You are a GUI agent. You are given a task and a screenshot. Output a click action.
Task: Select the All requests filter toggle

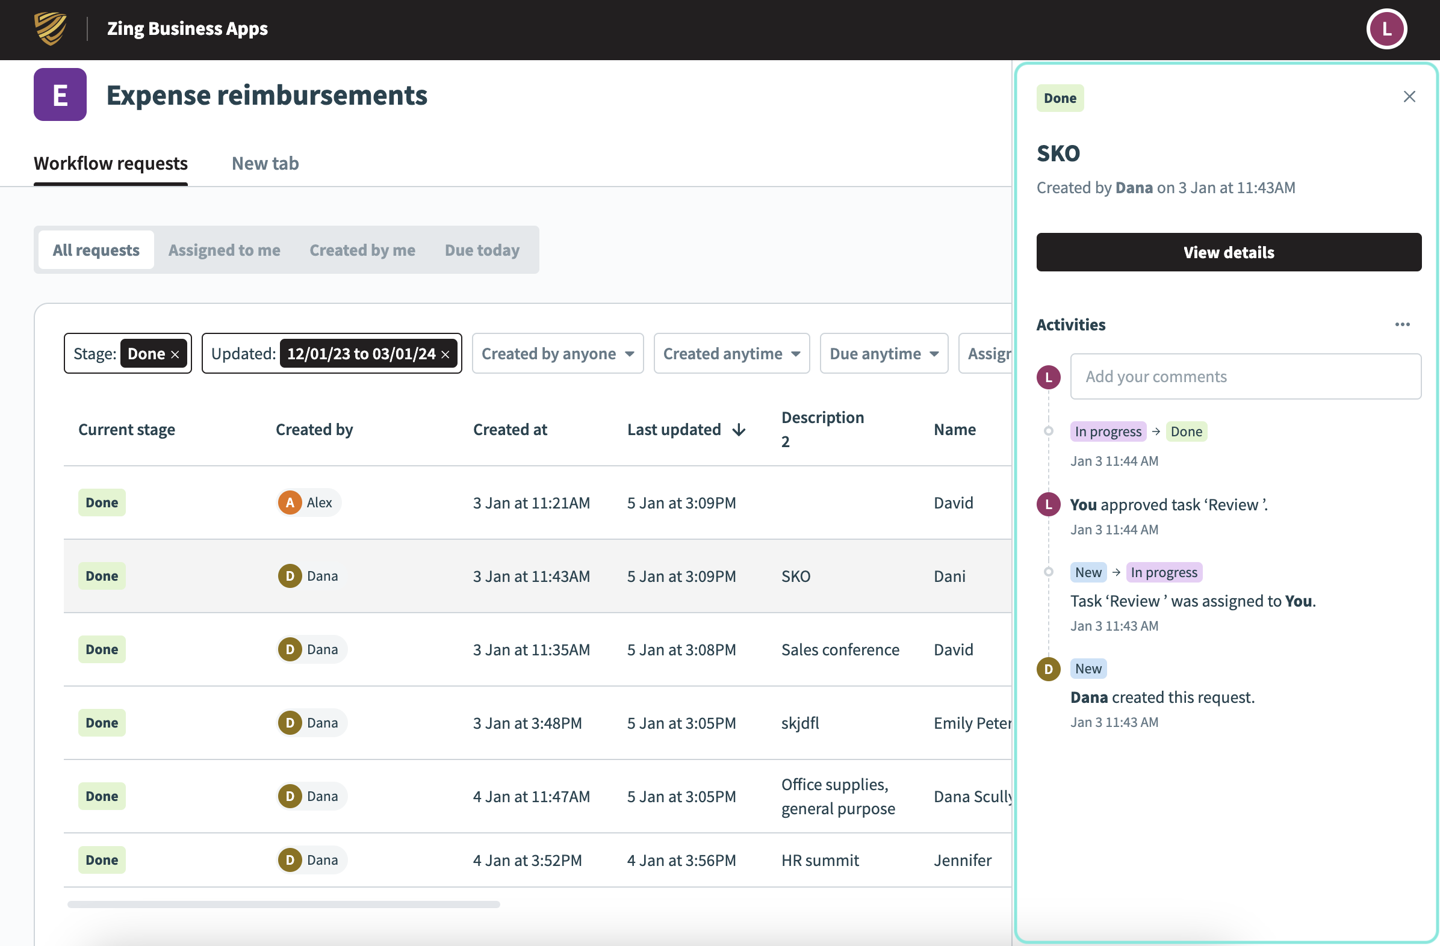click(x=96, y=250)
